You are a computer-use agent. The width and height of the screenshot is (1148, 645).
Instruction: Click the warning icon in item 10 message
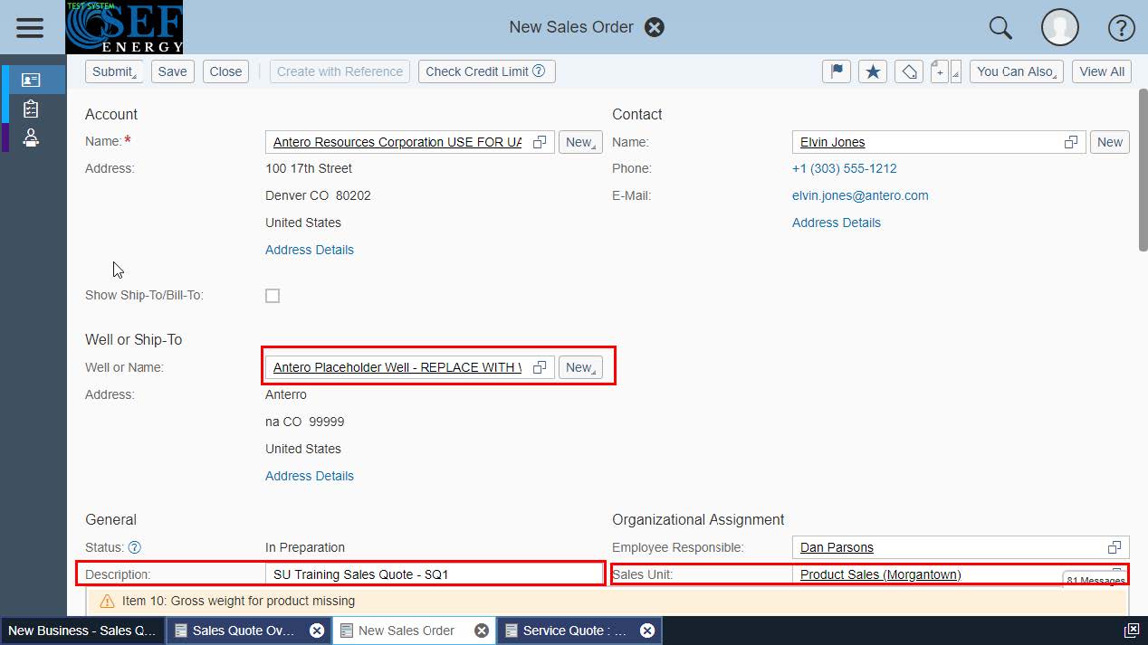tap(107, 601)
